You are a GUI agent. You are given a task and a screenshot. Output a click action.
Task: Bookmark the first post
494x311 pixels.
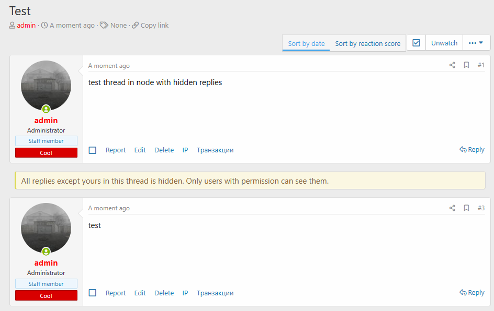(x=466, y=65)
